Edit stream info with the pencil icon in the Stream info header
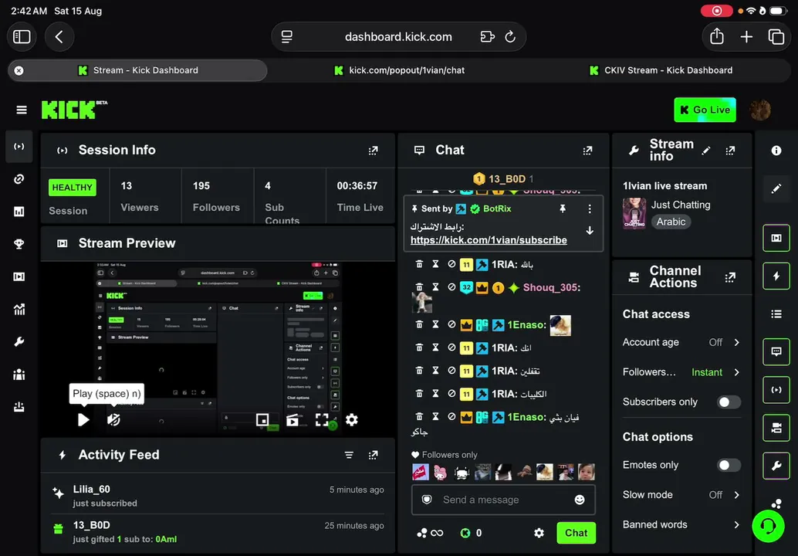The width and height of the screenshot is (798, 556). (x=705, y=151)
